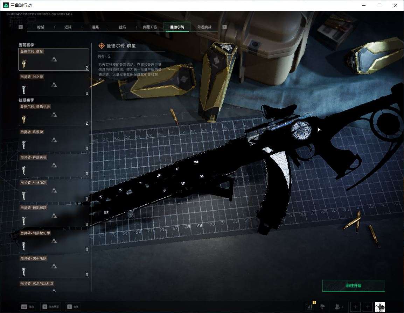Click the triangle logo in 图灵砖-时之律 row

point(54,85)
